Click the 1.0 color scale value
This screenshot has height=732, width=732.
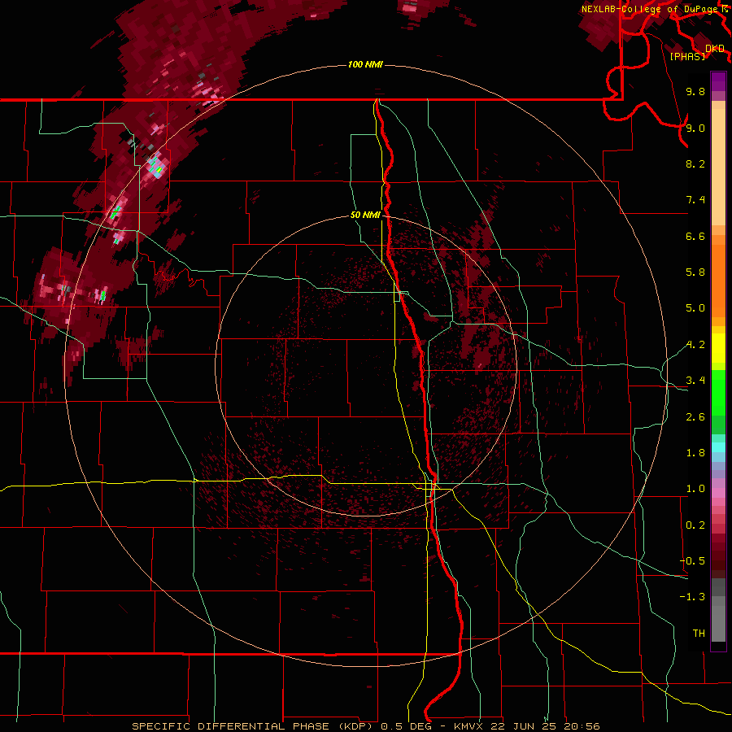click(x=695, y=489)
